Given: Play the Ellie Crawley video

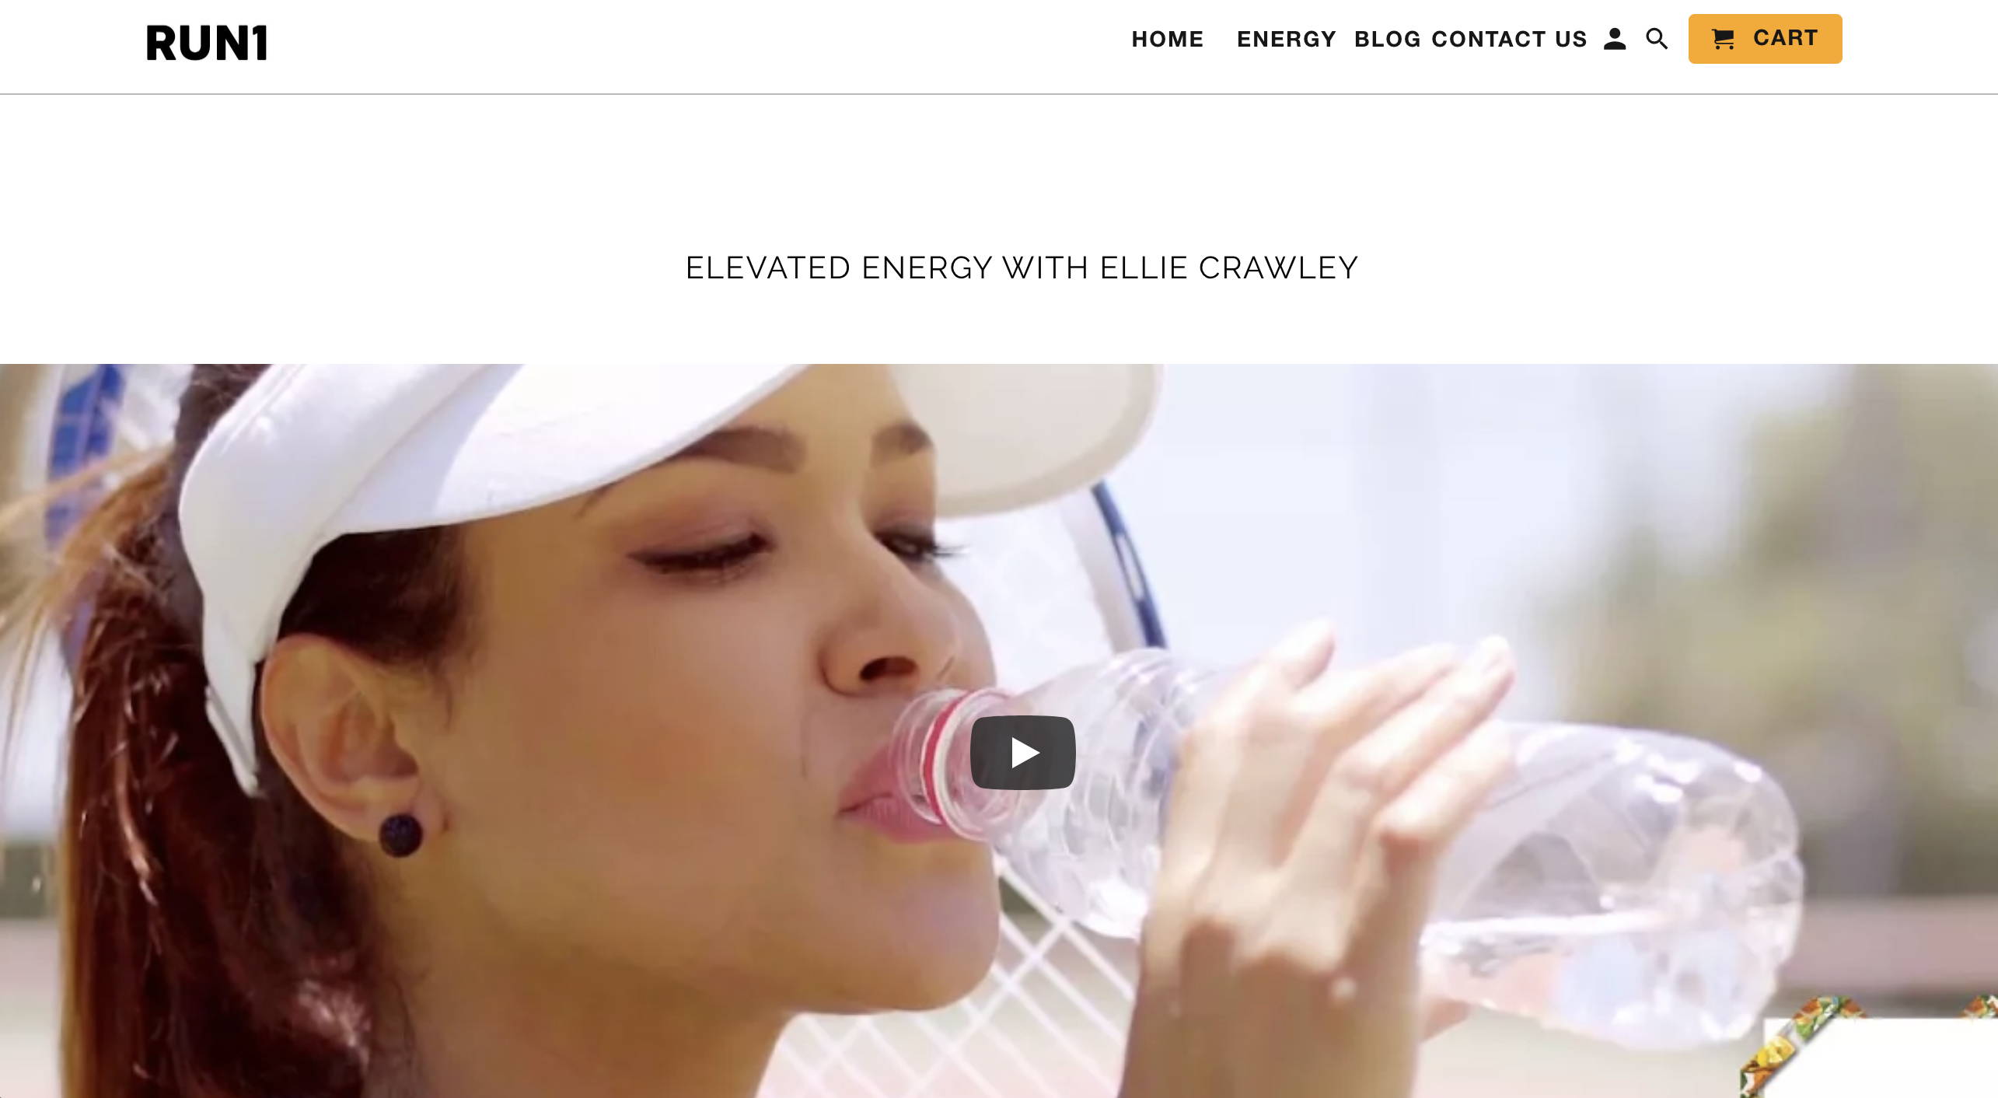Looking at the screenshot, I should coord(1022,753).
